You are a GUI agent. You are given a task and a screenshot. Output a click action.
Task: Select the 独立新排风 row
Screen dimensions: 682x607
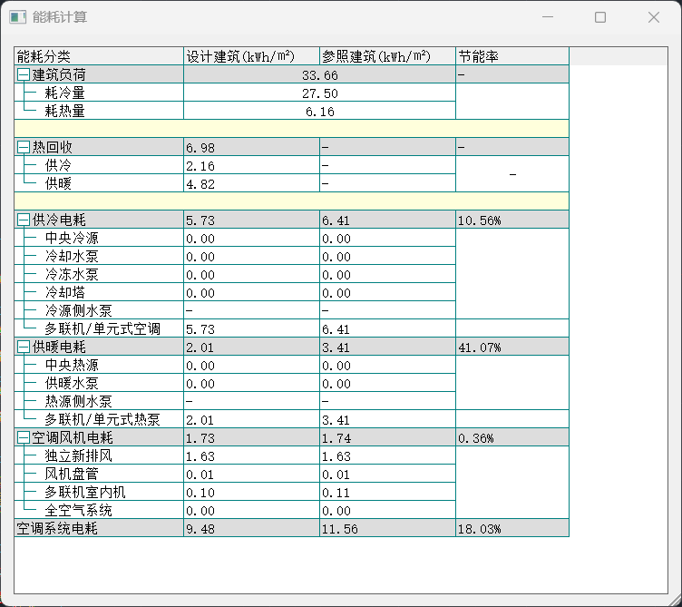point(78,455)
